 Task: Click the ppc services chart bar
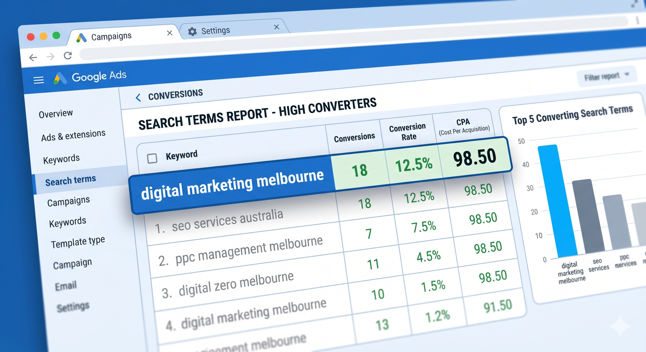[x=617, y=222]
